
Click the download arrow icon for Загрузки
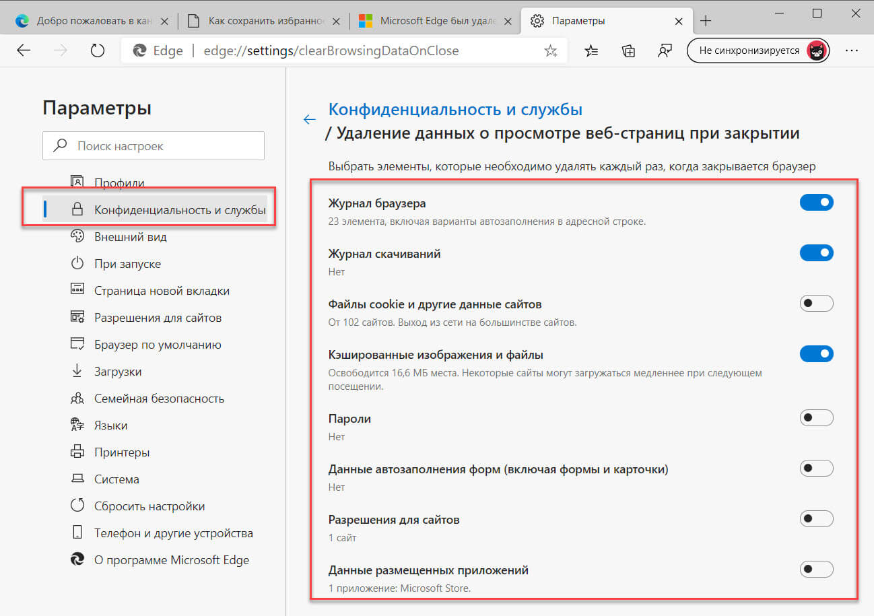tap(77, 371)
